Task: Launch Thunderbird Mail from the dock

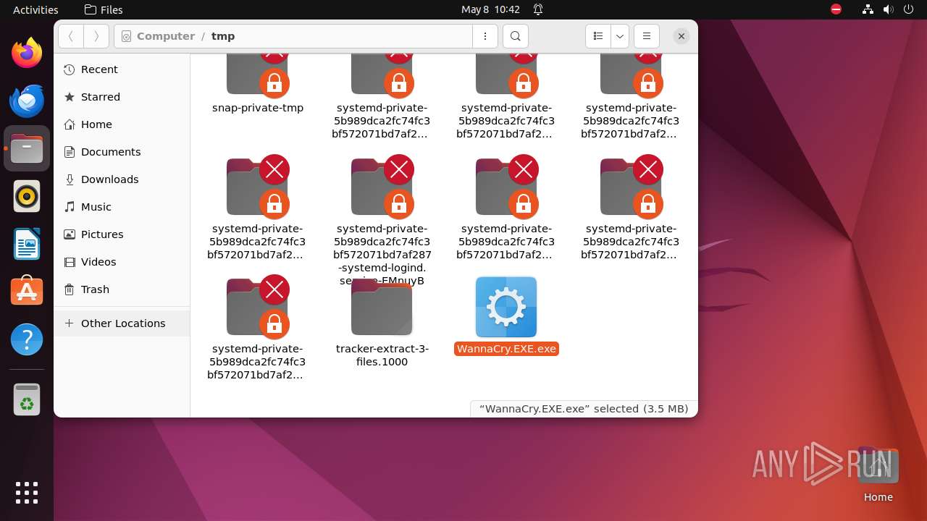Action: click(27, 101)
